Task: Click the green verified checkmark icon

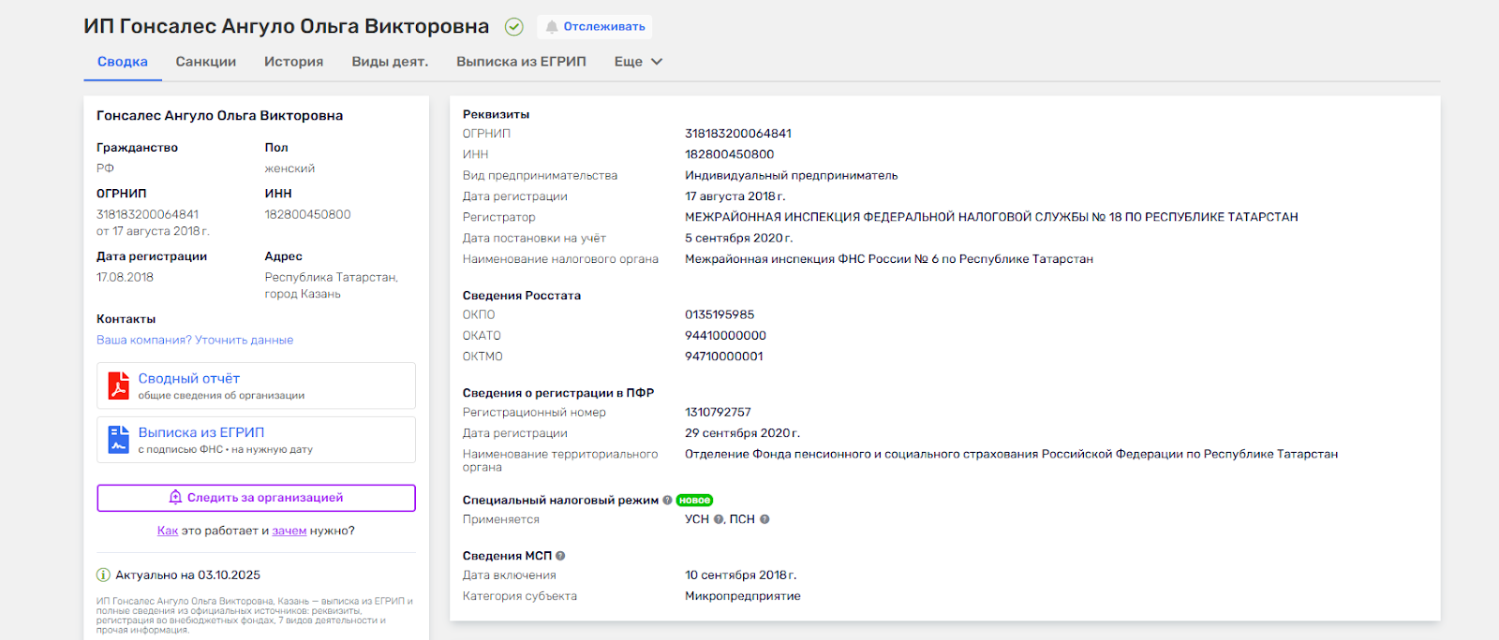Action: coord(514,27)
